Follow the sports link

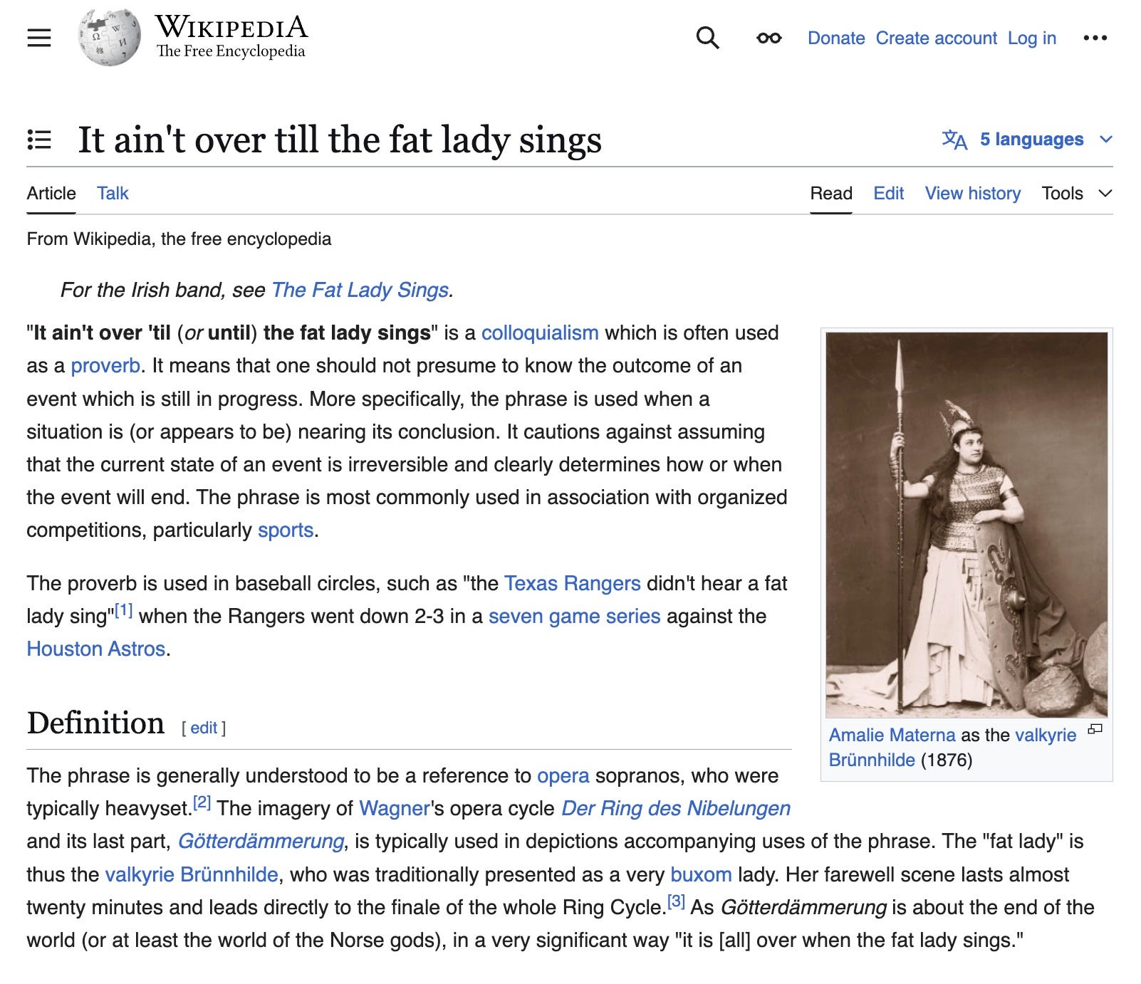pyautogui.click(x=286, y=530)
